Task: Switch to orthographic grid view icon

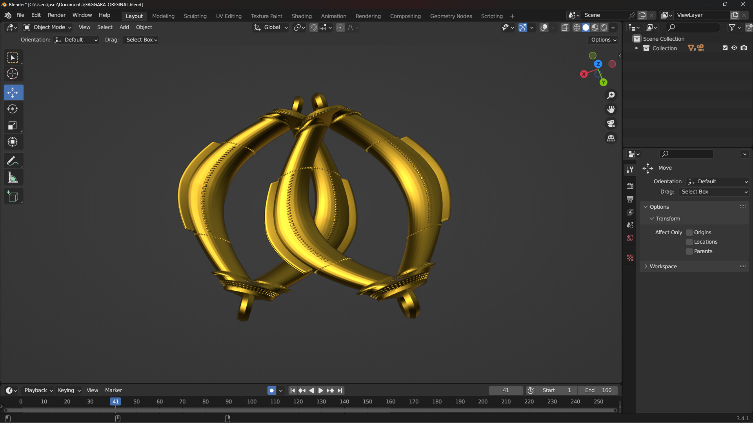Action: (x=611, y=138)
